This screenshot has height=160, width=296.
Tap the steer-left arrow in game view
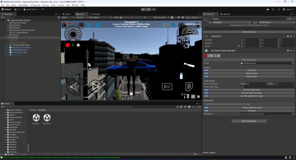coord(73,87)
